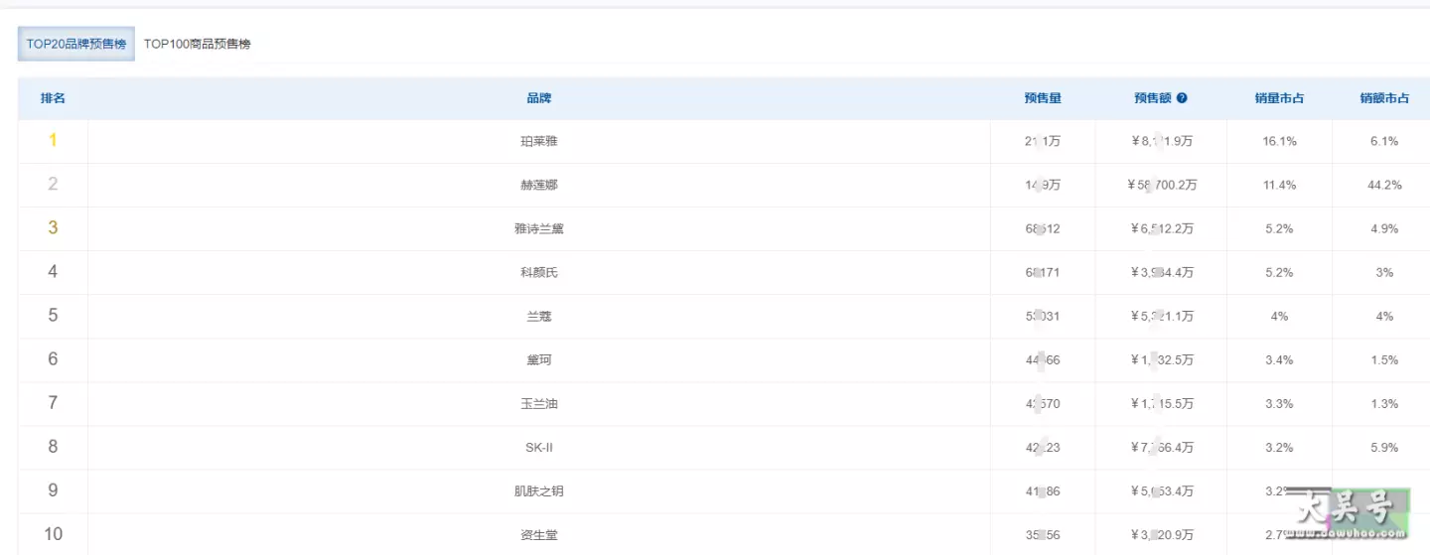Click 肌肤之钥 row's 预售额 cell
1430x555 pixels.
1162,491
